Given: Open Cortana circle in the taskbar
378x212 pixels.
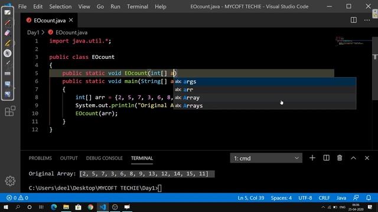Looking at the screenshot, I should coord(30,207).
